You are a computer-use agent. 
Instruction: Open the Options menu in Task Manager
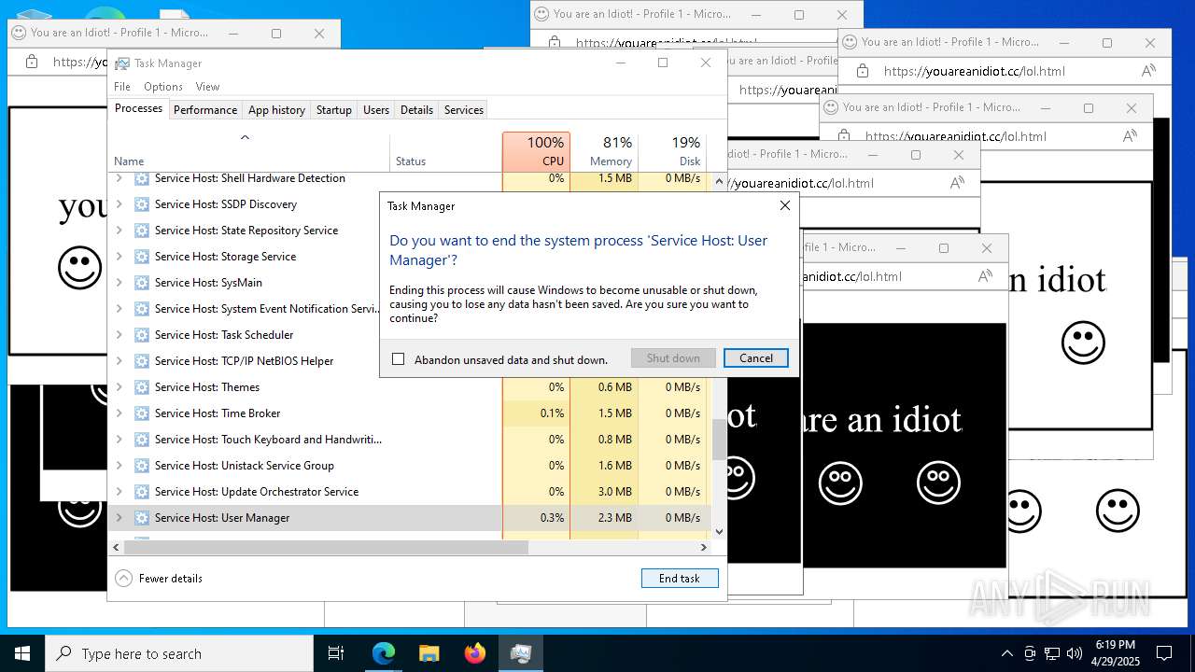point(163,87)
